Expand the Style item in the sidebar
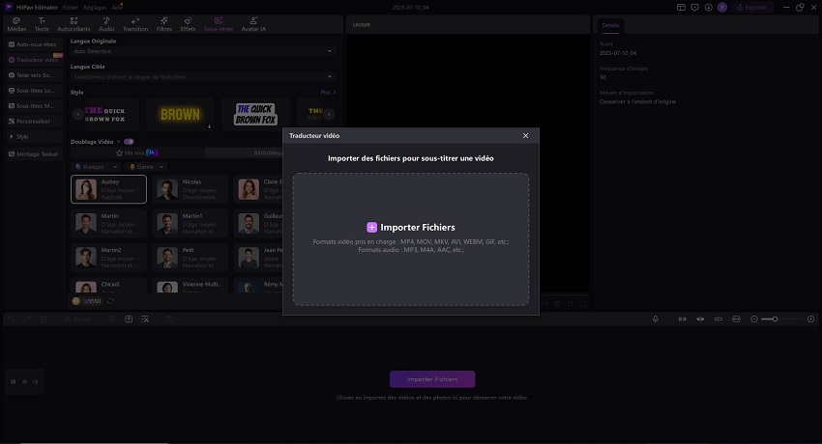Image resolution: width=822 pixels, height=444 pixels. (33, 137)
